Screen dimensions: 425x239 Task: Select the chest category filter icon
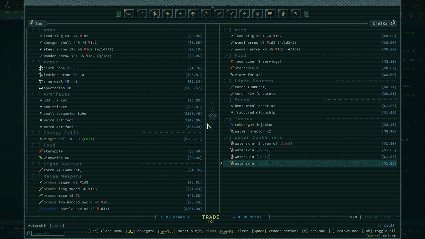270,14
